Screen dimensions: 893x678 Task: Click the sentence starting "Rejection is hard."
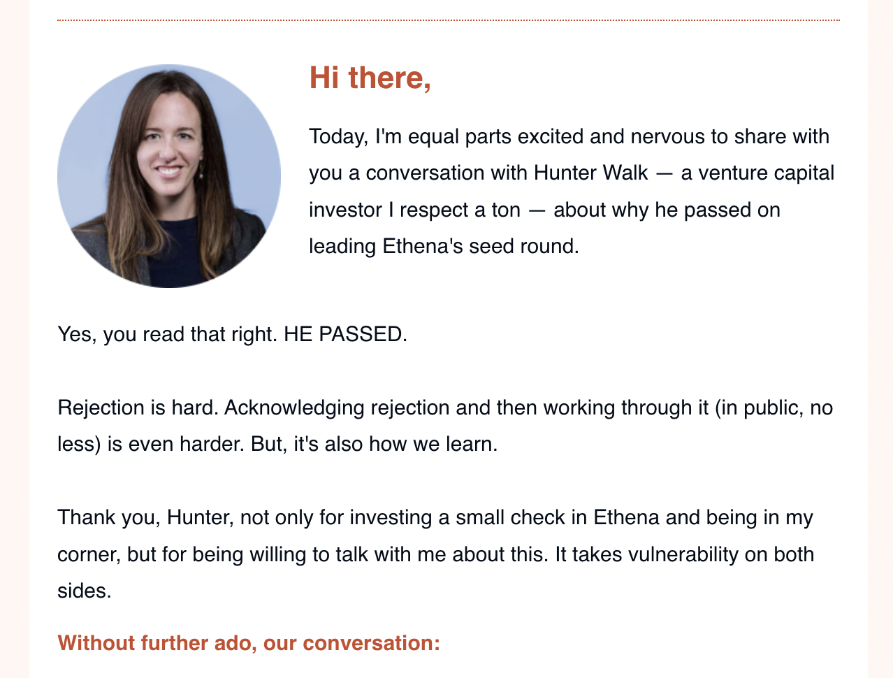(138, 407)
